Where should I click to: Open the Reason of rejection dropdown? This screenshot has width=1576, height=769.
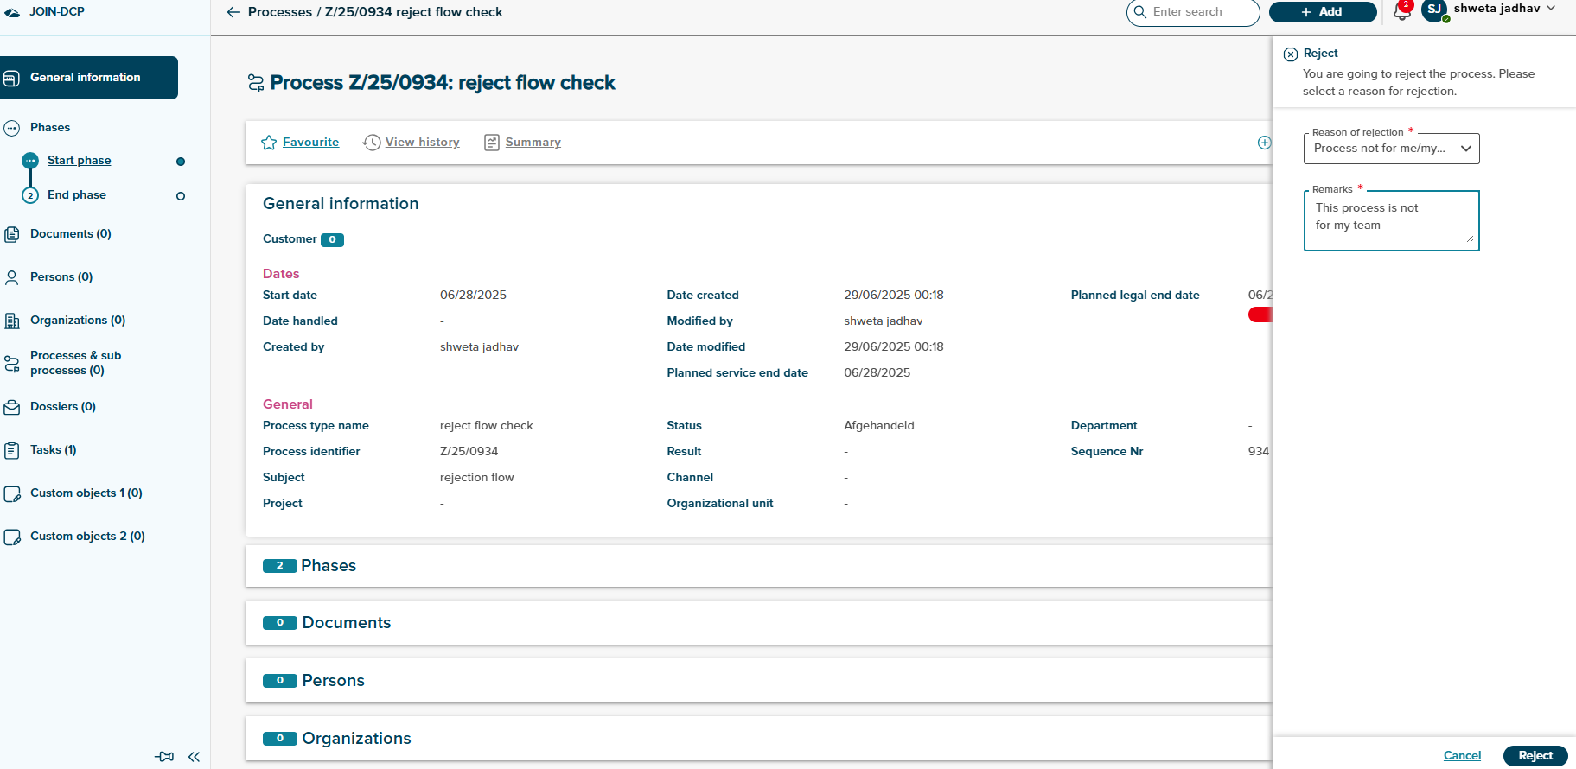(1391, 149)
